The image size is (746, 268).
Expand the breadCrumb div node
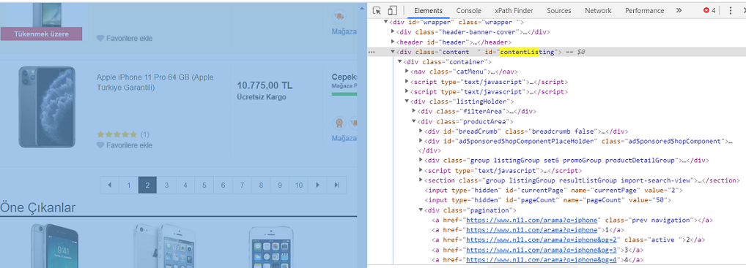[x=421, y=131]
